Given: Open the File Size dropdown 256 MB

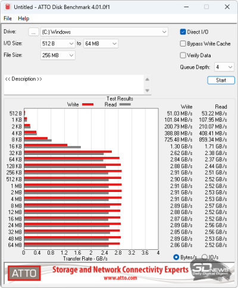Looking at the screenshot, I should coord(58,55).
